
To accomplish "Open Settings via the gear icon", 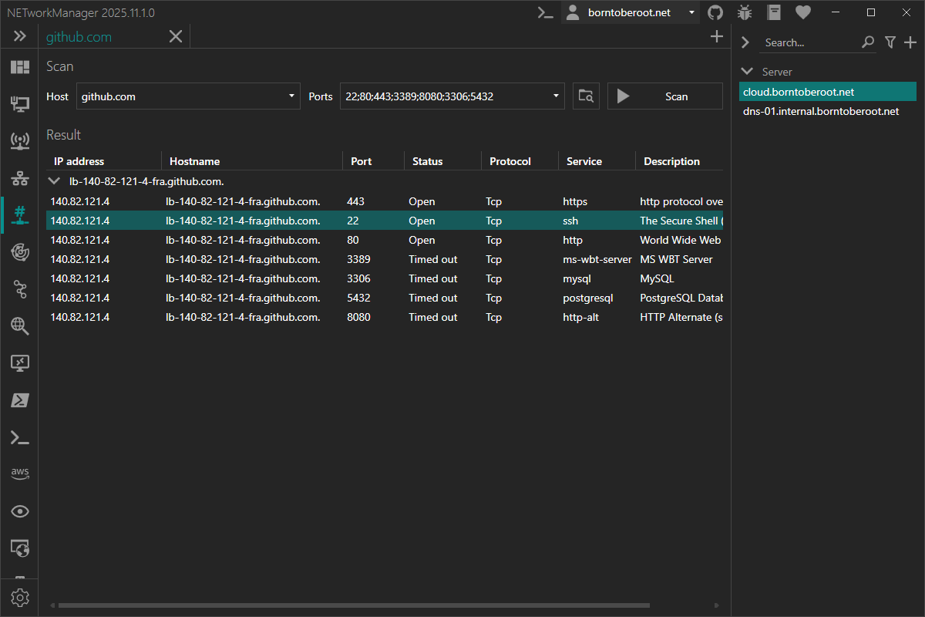I will pos(19,597).
